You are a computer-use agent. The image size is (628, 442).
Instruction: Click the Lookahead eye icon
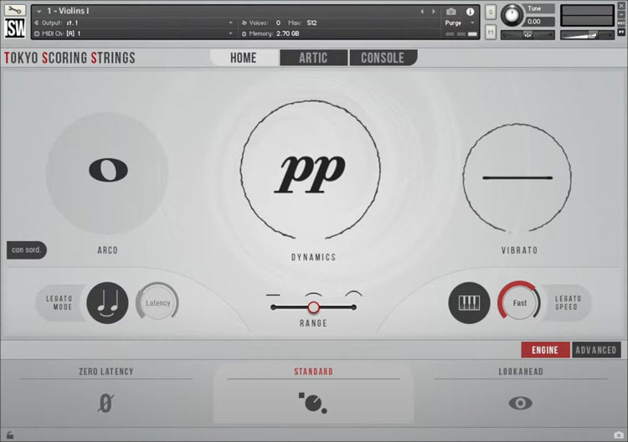[x=520, y=403]
